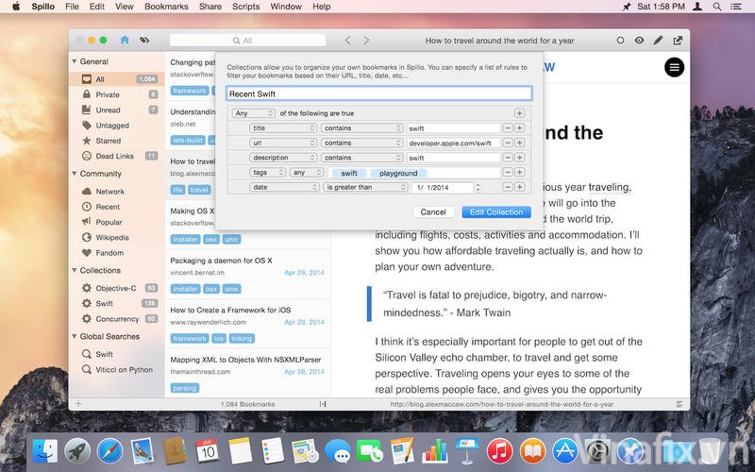Collapse the Global Searches section
755x472 pixels.
[x=75, y=336]
